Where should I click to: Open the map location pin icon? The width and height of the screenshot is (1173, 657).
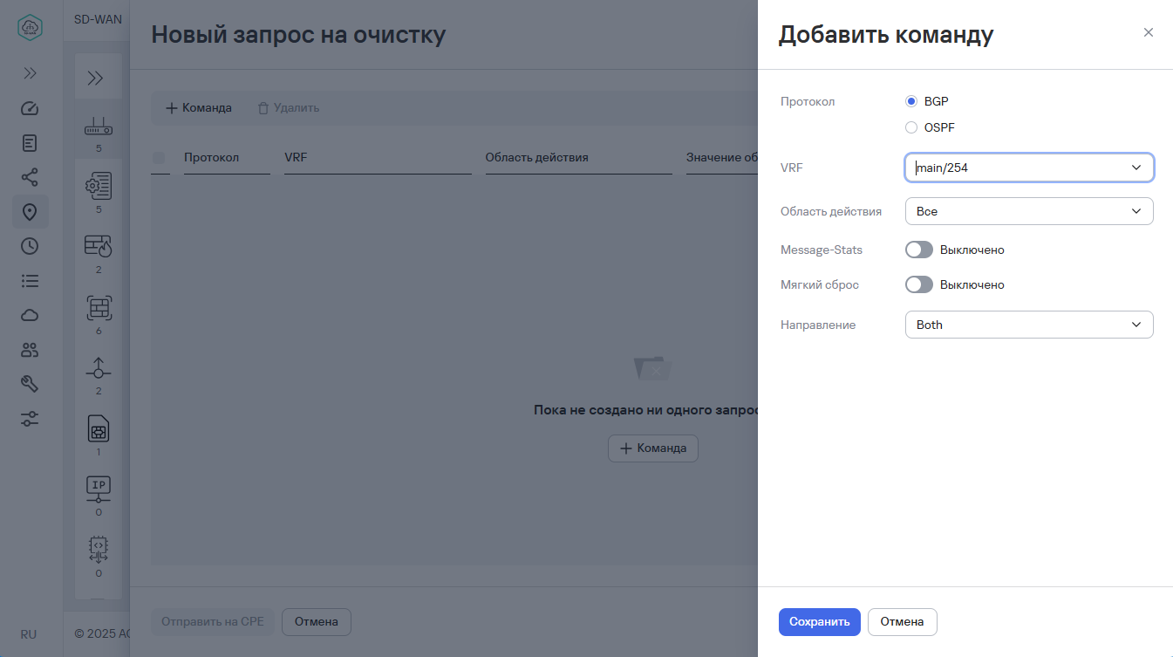pos(31,212)
